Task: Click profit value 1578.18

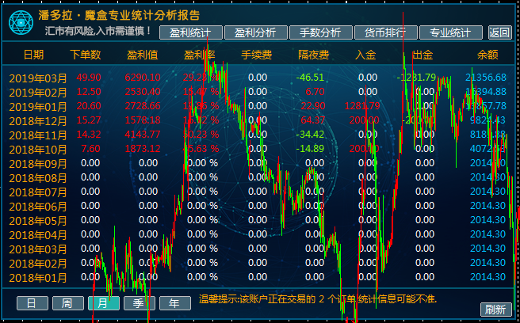Action: [x=143, y=120]
